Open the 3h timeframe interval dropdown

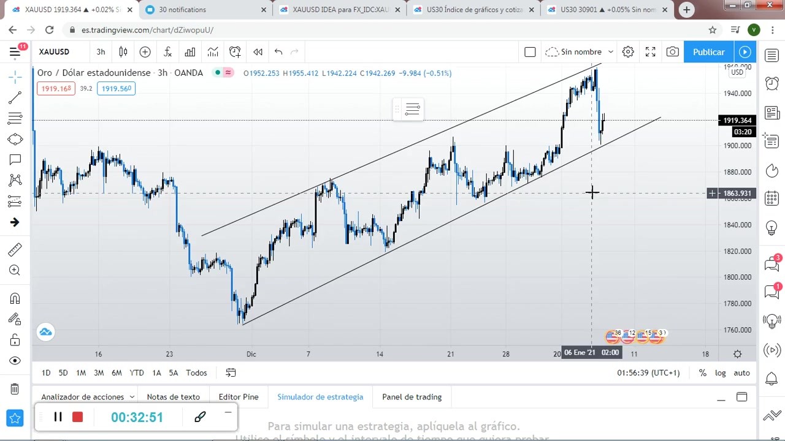pyautogui.click(x=101, y=52)
